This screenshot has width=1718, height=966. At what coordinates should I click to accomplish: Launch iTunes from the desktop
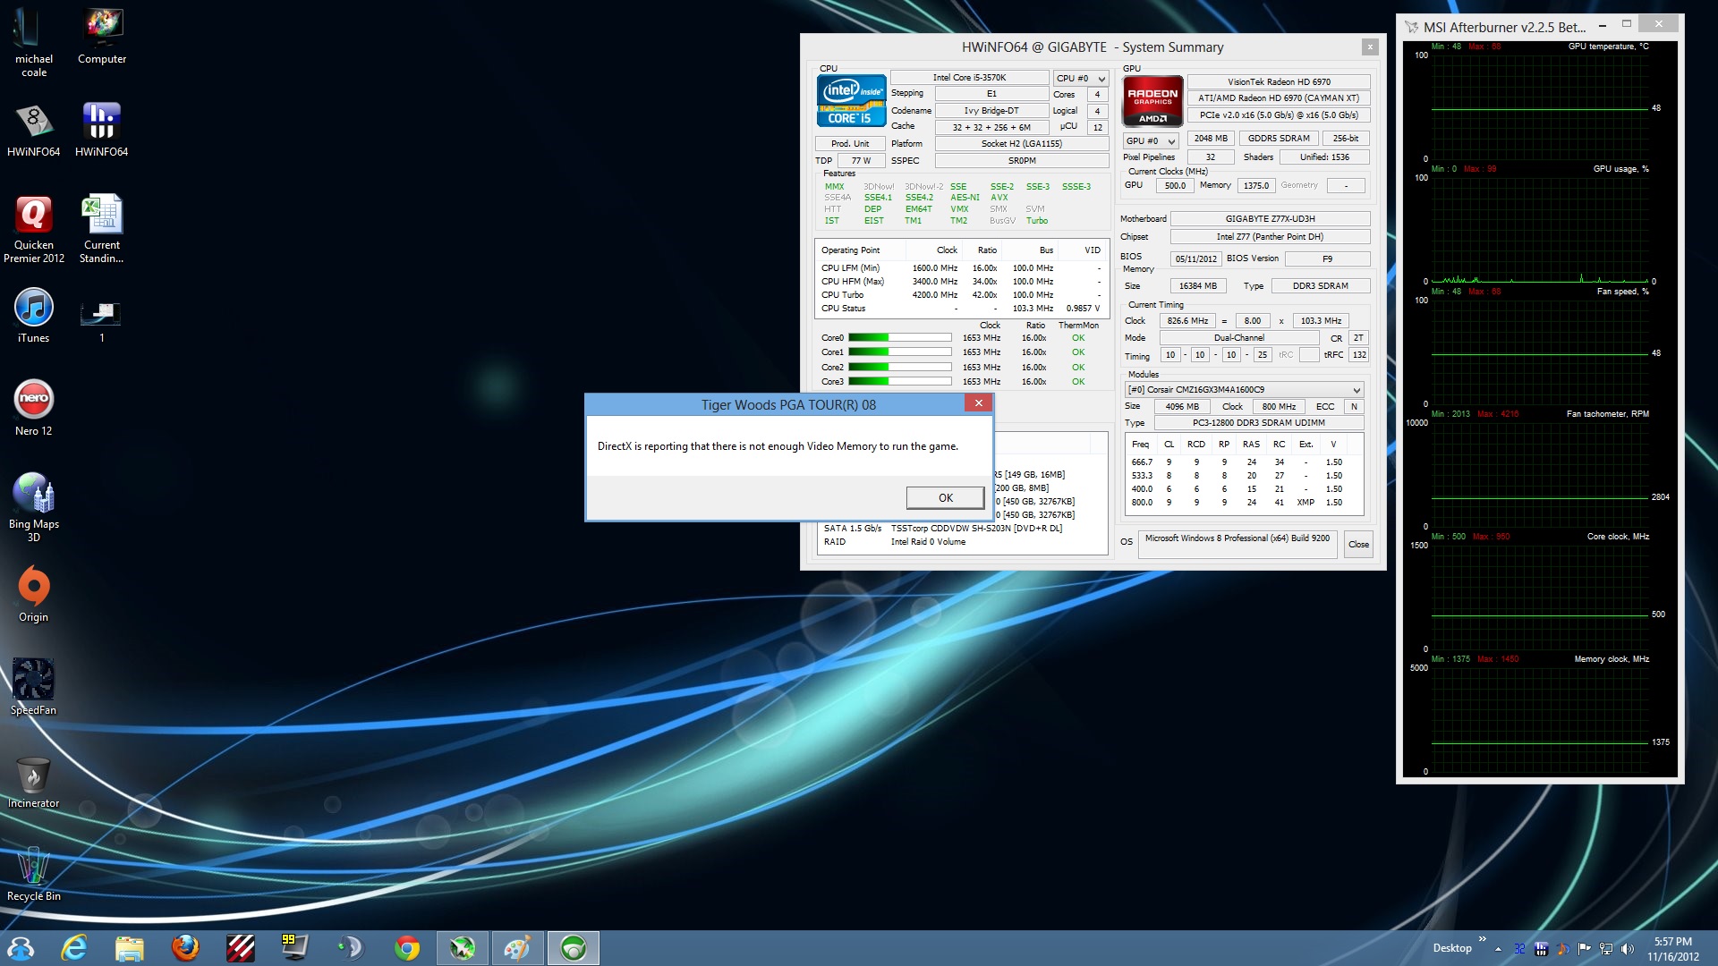[x=33, y=315]
